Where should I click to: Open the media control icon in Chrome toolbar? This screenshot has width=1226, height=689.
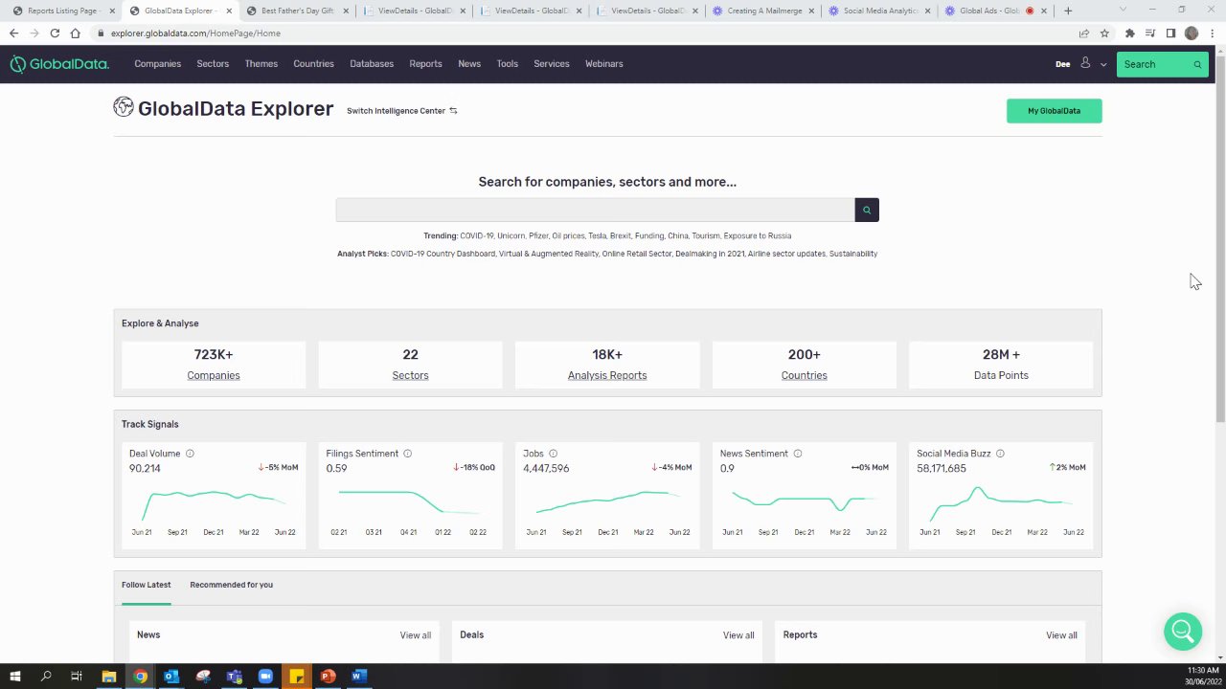click(x=1150, y=33)
